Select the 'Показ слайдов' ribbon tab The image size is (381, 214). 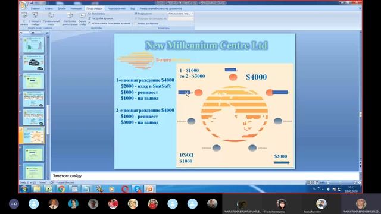(x=95, y=8)
